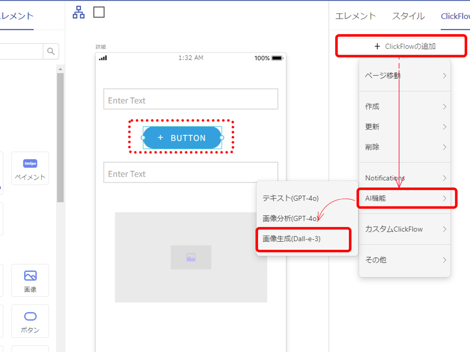Select the ボタン button element
The width and height of the screenshot is (470, 352).
tap(30, 321)
